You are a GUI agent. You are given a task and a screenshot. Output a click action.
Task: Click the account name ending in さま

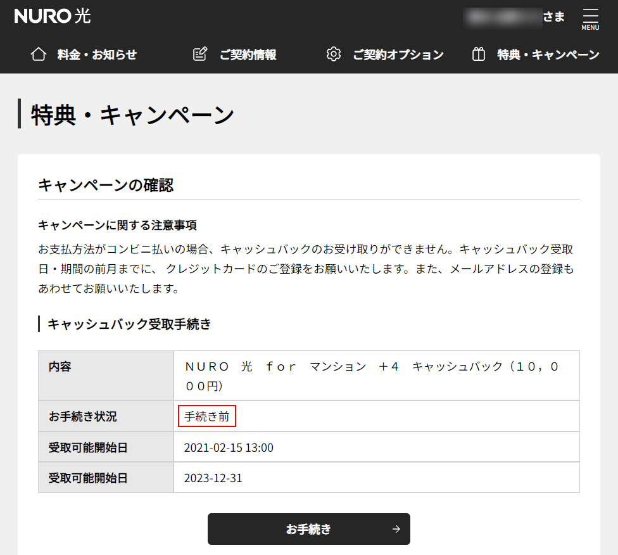click(x=515, y=17)
